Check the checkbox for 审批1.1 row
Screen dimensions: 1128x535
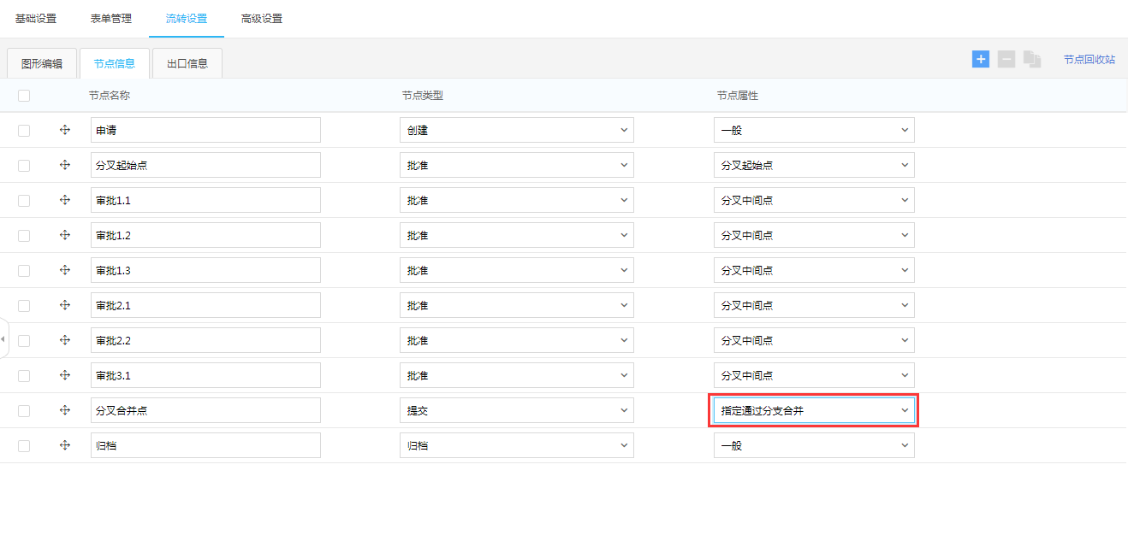pyautogui.click(x=24, y=200)
